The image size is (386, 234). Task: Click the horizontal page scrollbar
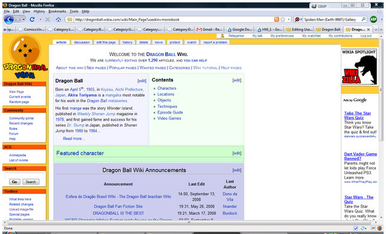pyautogui.click(x=189, y=223)
